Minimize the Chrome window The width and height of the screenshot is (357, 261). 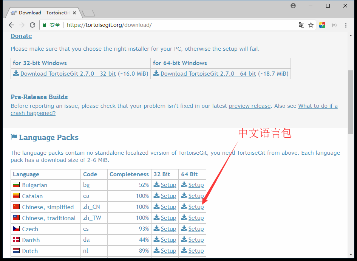coord(311,6)
